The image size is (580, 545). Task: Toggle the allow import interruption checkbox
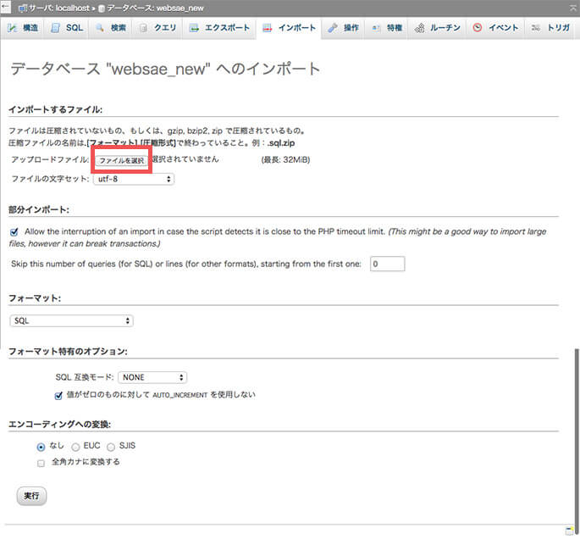(14, 231)
